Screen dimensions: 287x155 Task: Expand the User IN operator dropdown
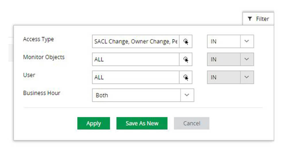point(247,77)
